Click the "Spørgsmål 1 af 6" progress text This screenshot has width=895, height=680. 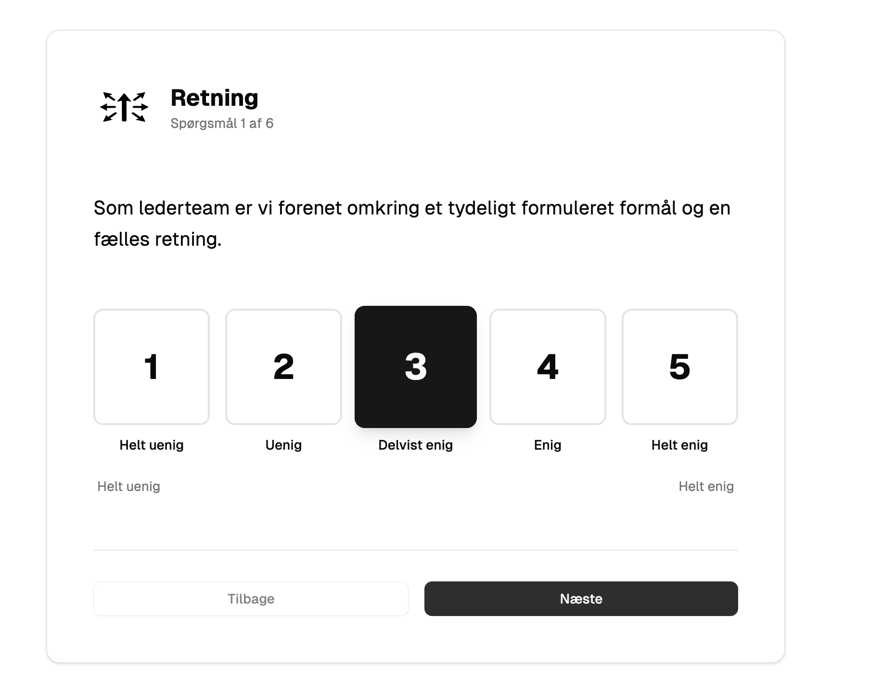point(222,124)
